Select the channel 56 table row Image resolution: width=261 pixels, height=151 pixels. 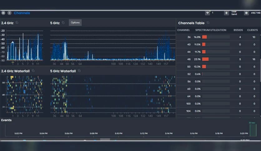[x=218, y=81]
